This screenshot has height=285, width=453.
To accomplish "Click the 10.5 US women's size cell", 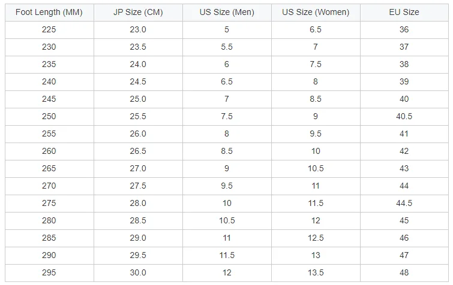I will (x=316, y=169).
